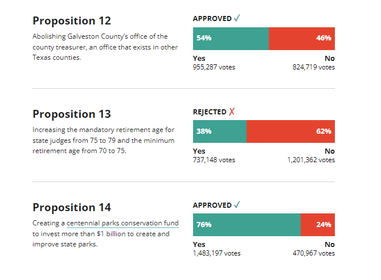381x280 pixels.
Task: Click the 824,719 votes No count
Action: (314, 67)
